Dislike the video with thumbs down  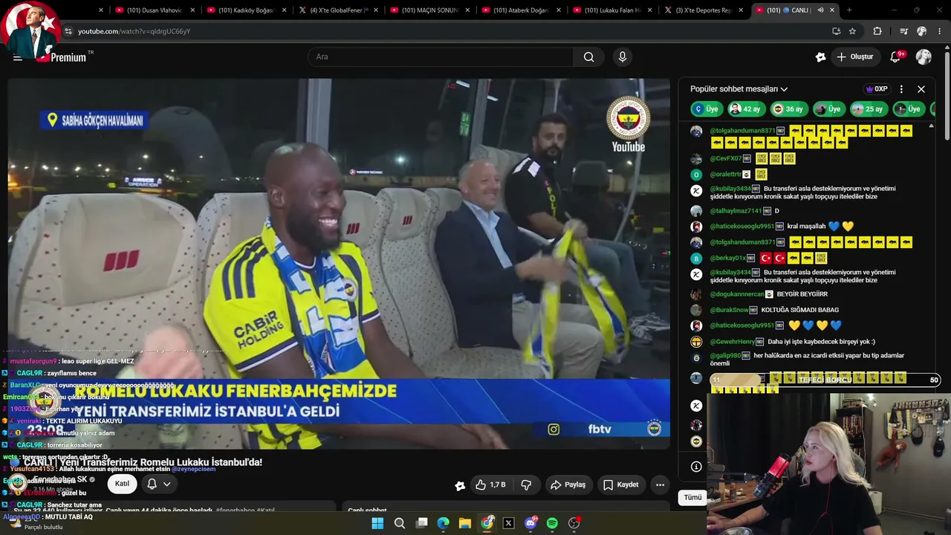526,484
